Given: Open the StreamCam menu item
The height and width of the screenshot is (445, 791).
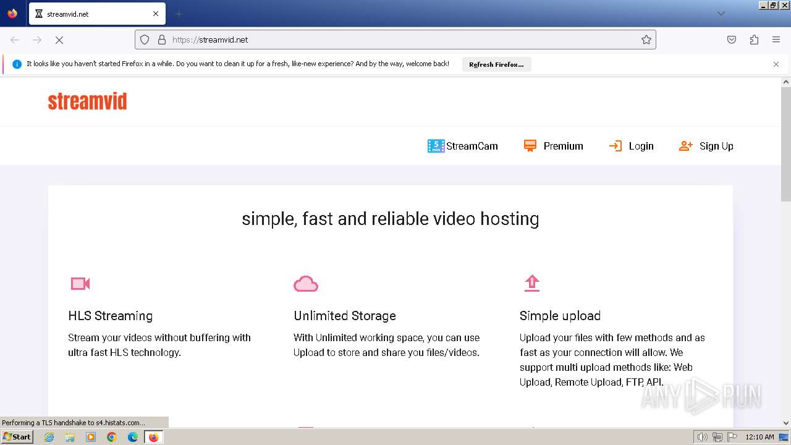Looking at the screenshot, I should (x=462, y=146).
